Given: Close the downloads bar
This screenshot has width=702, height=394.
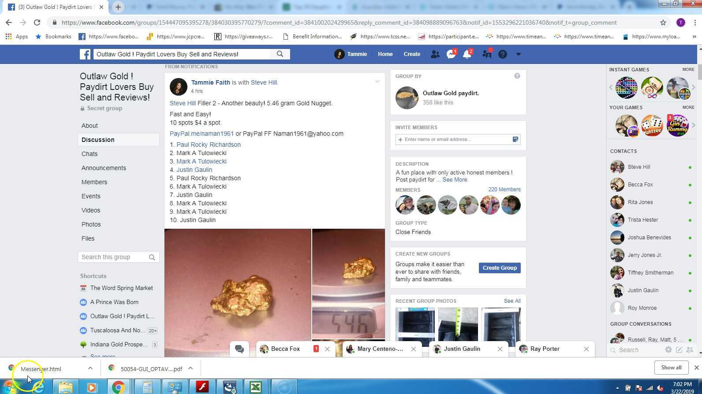Looking at the screenshot, I should click(x=696, y=368).
